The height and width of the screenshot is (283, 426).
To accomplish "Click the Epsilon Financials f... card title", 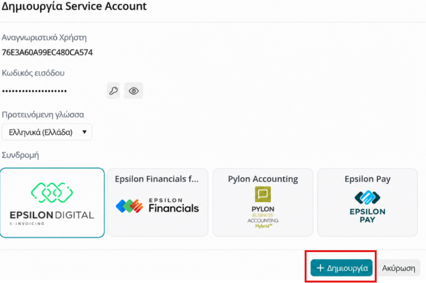I will pyautogui.click(x=157, y=179).
